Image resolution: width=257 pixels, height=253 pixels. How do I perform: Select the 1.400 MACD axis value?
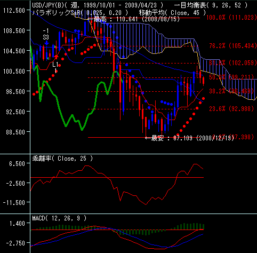tap(17, 223)
